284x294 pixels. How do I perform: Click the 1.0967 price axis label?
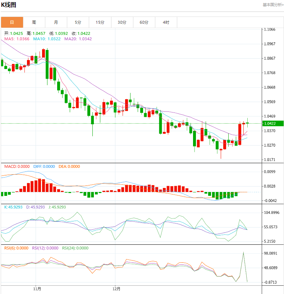(x=270, y=44)
